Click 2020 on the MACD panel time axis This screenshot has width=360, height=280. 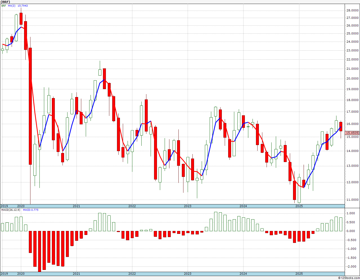point(21,273)
